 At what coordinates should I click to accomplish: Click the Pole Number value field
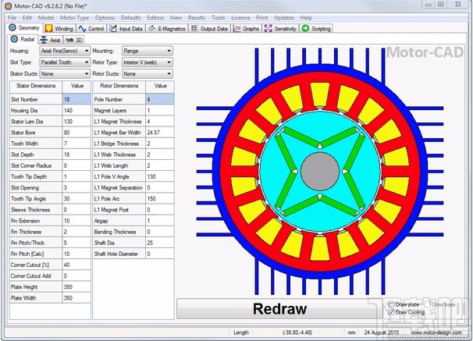159,99
